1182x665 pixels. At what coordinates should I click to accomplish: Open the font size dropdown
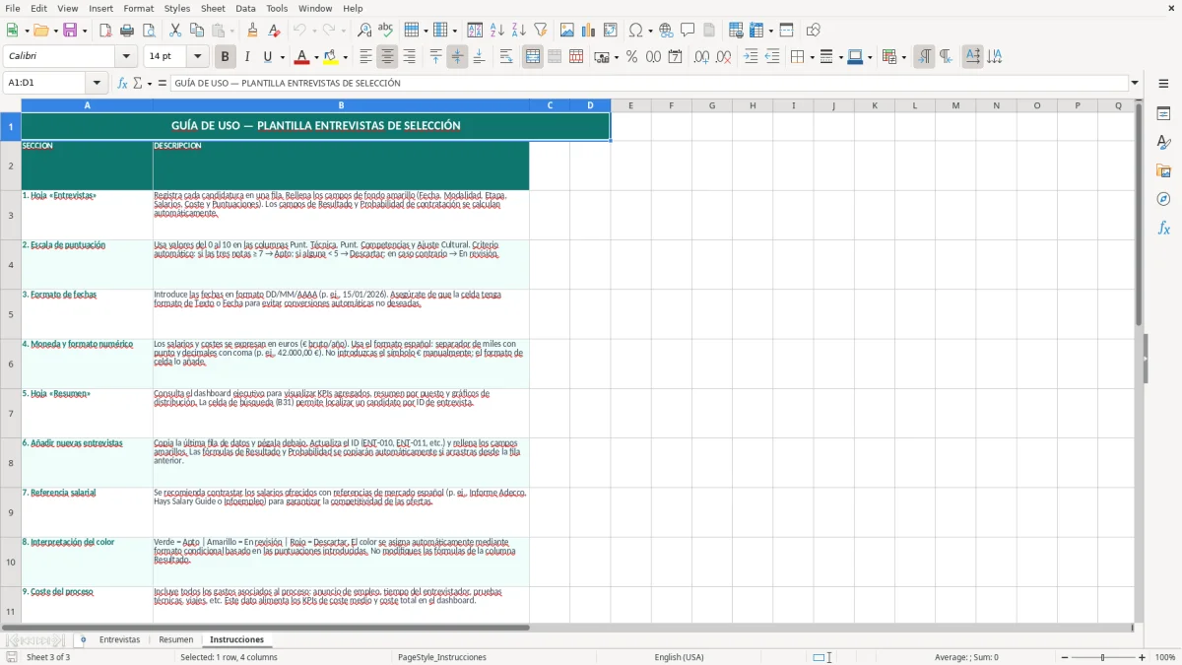point(198,57)
